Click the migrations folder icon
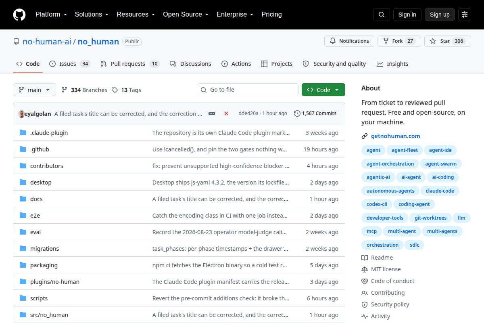Screen dimensions: 484x323 click(23, 248)
